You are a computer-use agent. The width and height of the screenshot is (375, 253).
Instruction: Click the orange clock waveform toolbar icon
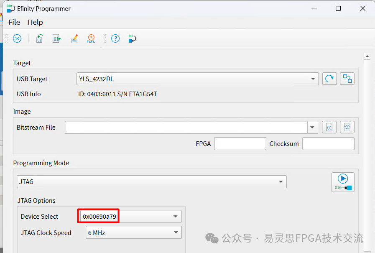pyautogui.click(x=91, y=38)
